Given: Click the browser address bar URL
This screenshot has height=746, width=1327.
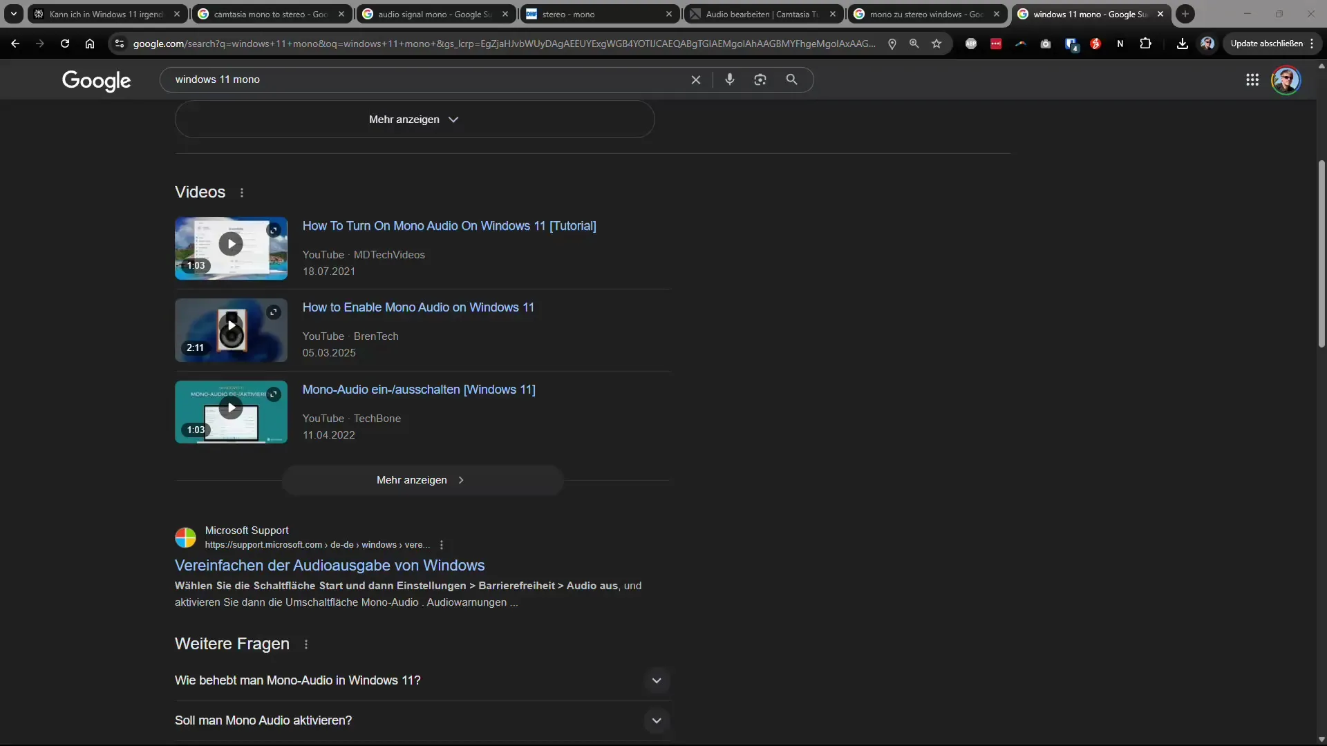Looking at the screenshot, I should (x=505, y=44).
